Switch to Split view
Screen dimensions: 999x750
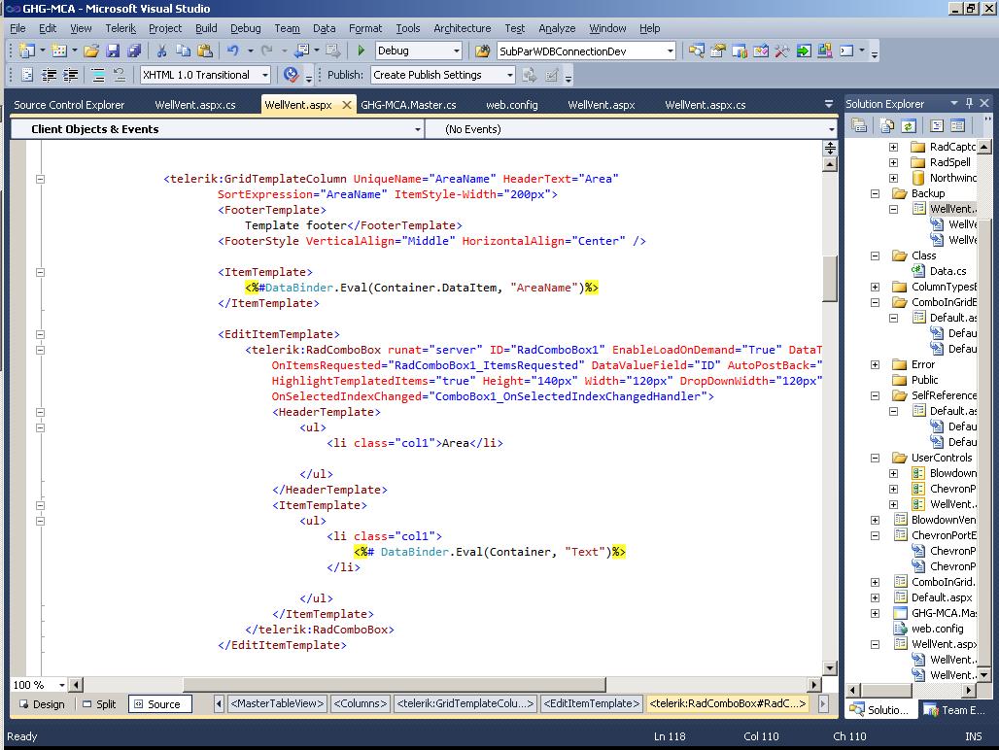99,704
